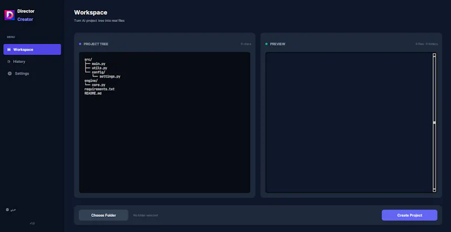Viewport: 451px width, 232px height.
Task: Click the 'config/' line in project tree
Action: [99, 72]
